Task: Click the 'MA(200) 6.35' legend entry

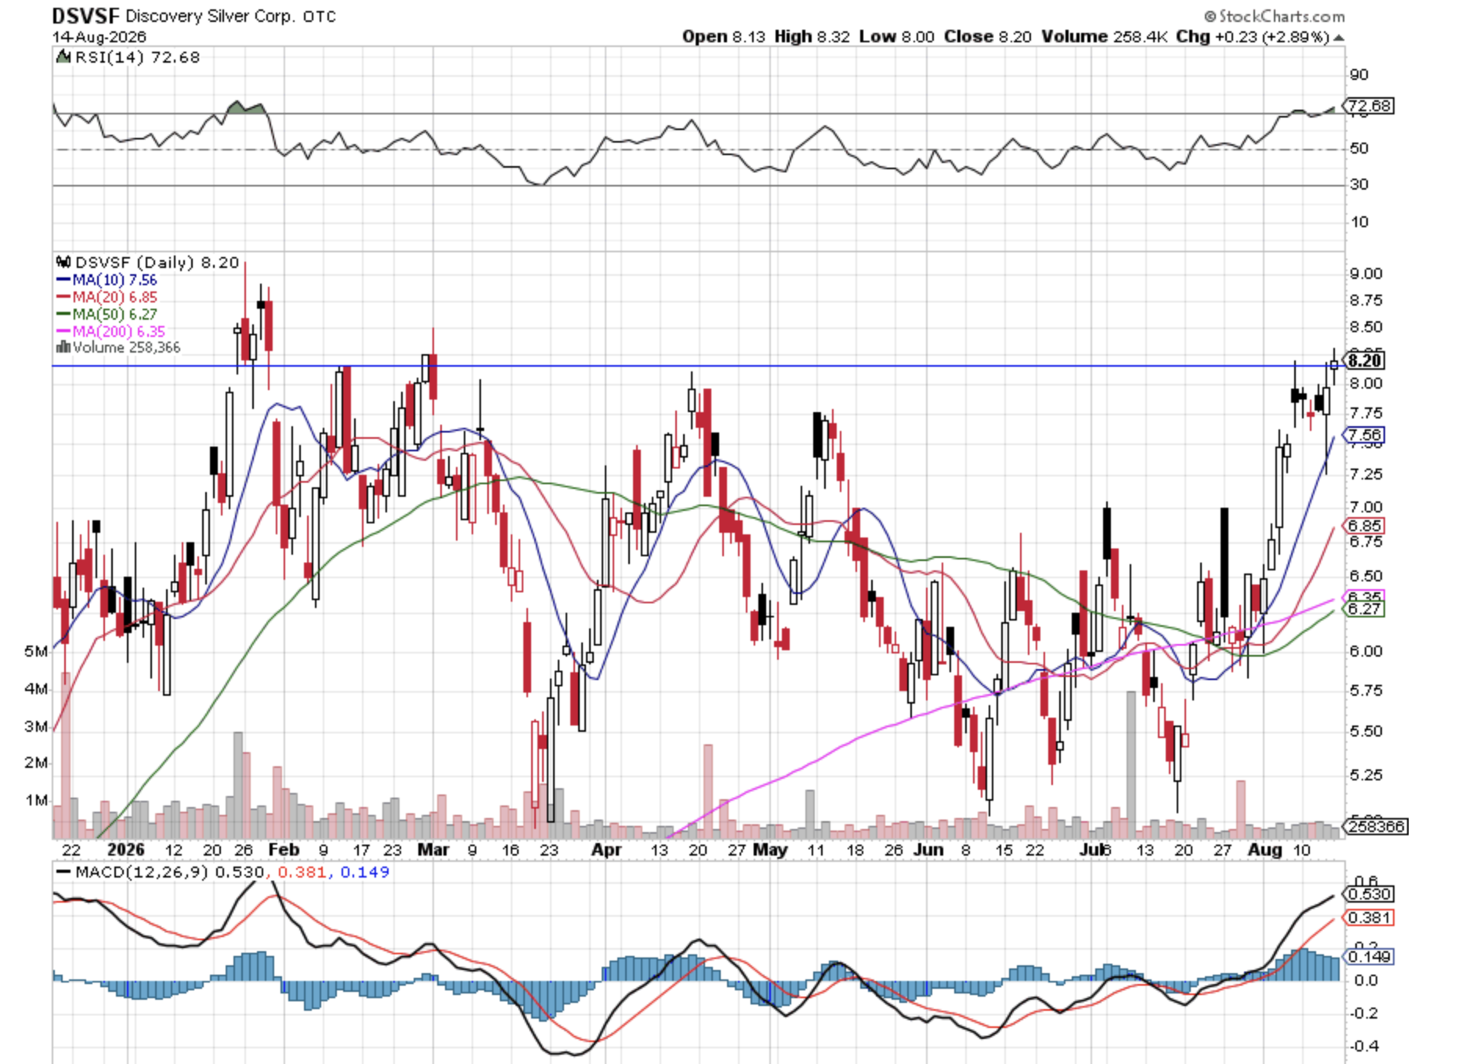Action: click(x=118, y=331)
